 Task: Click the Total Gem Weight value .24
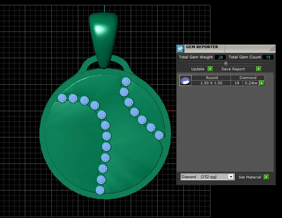220,57
